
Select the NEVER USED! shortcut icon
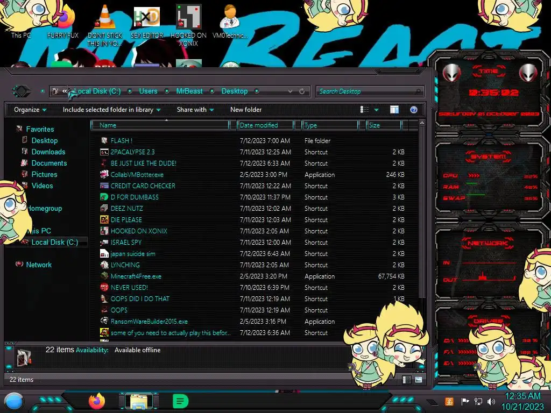tap(104, 287)
